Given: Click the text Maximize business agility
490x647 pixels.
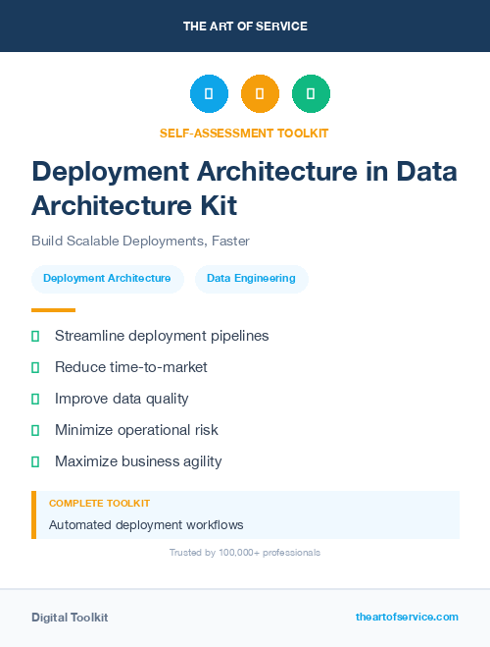Looking at the screenshot, I should click(x=138, y=461).
